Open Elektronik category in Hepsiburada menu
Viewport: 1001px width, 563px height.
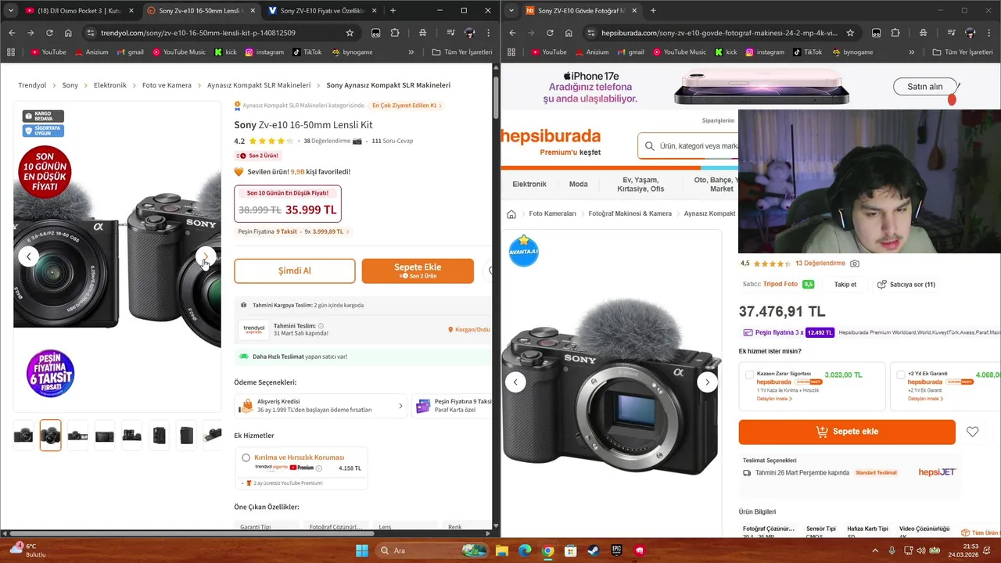point(529,184)
